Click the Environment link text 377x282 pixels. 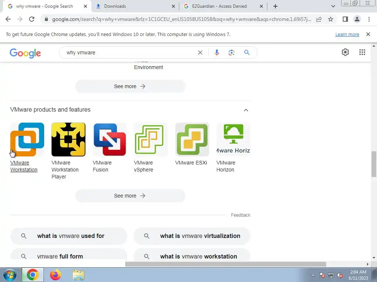148,68
